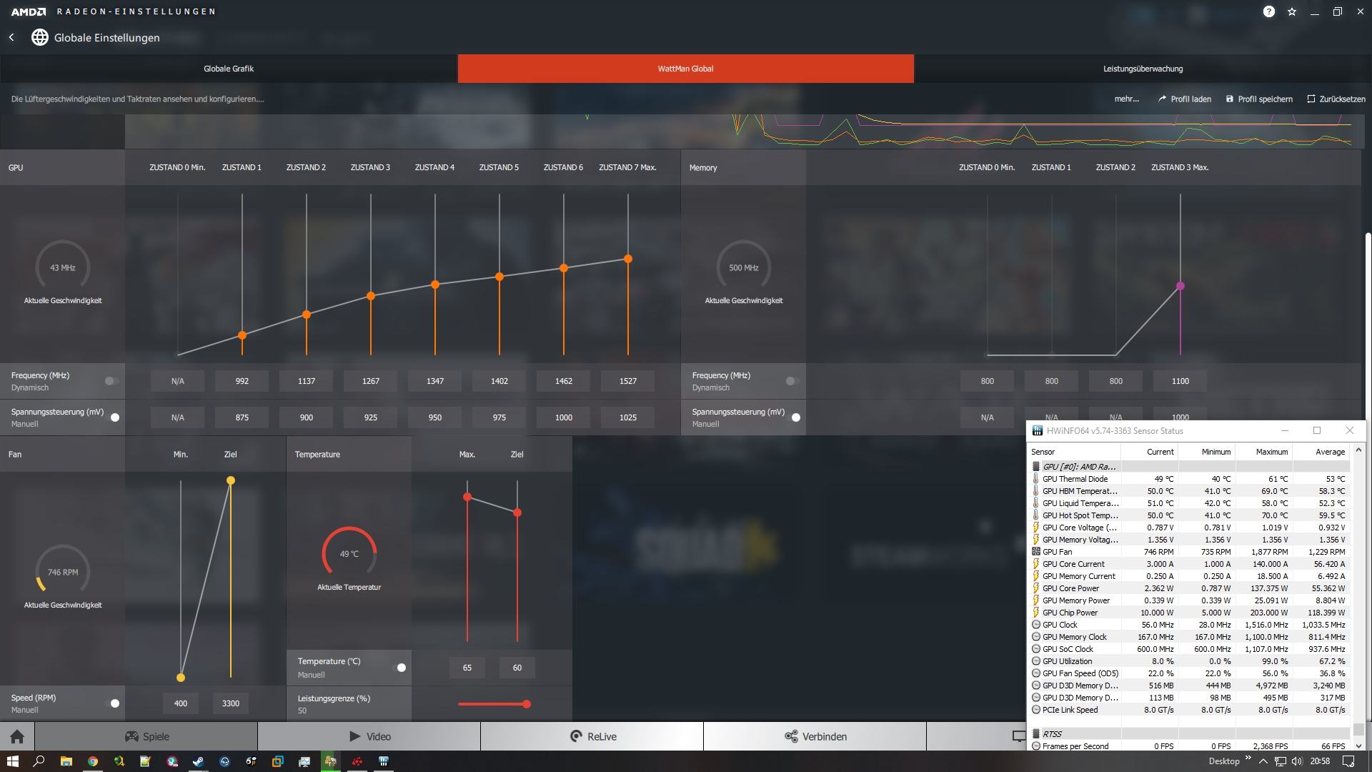Open the Windows Start menu
Image resolution: width=1372 pixels, height=772 pixels.
pos(12,761)
